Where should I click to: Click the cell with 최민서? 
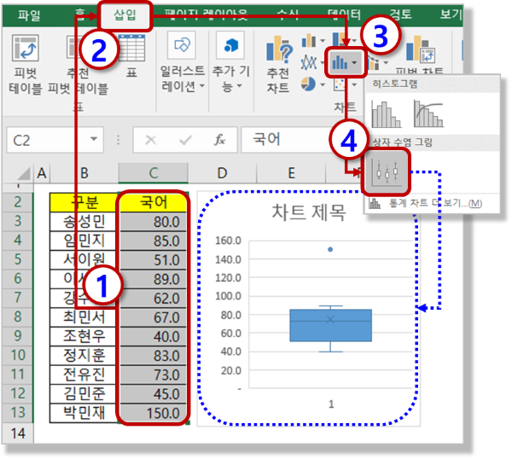[84, 317]
